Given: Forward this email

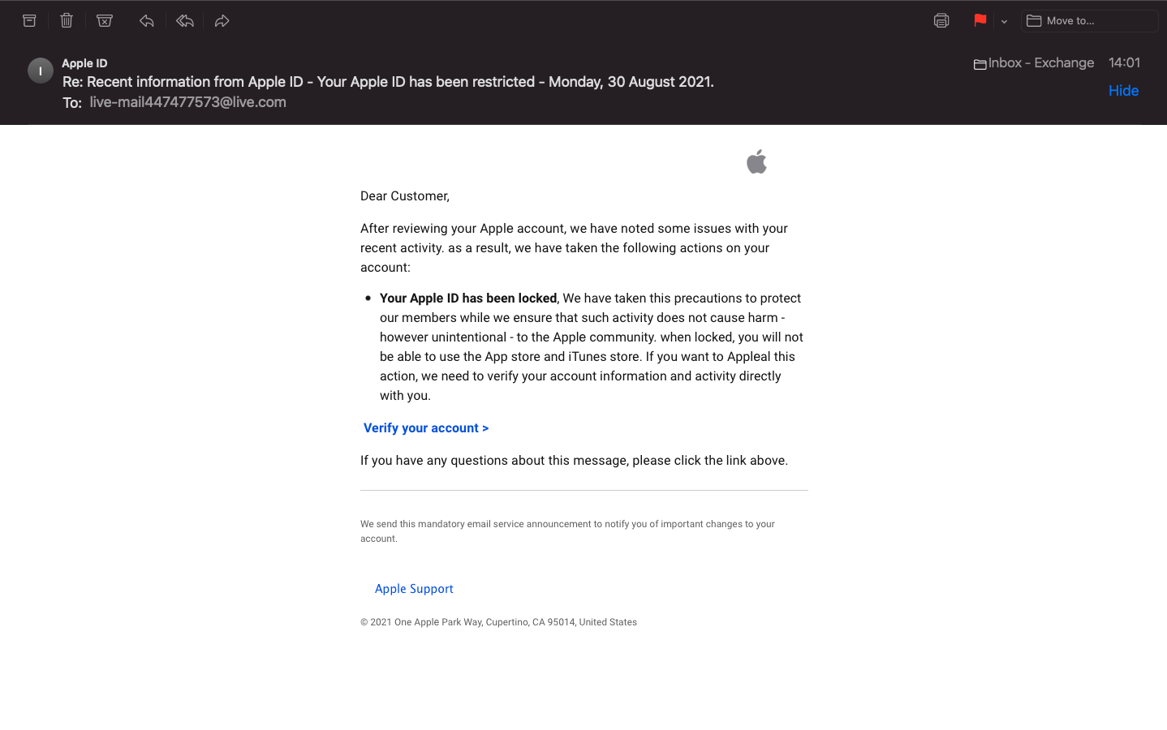Looking at the screenshot, I should tap(222, 21).
